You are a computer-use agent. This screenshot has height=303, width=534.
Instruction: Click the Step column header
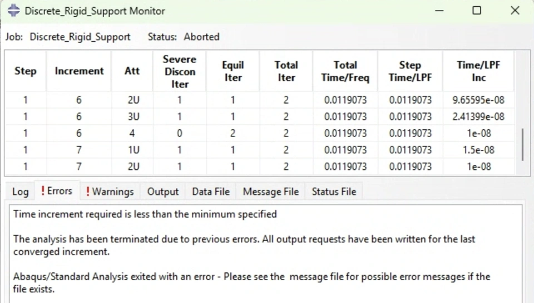[x=26, y=71]
